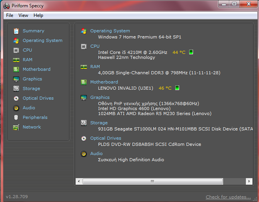Click the LENOVO INVALID (U3E1) text
This screenshot has width=259, height=202.
coord(125,88)
